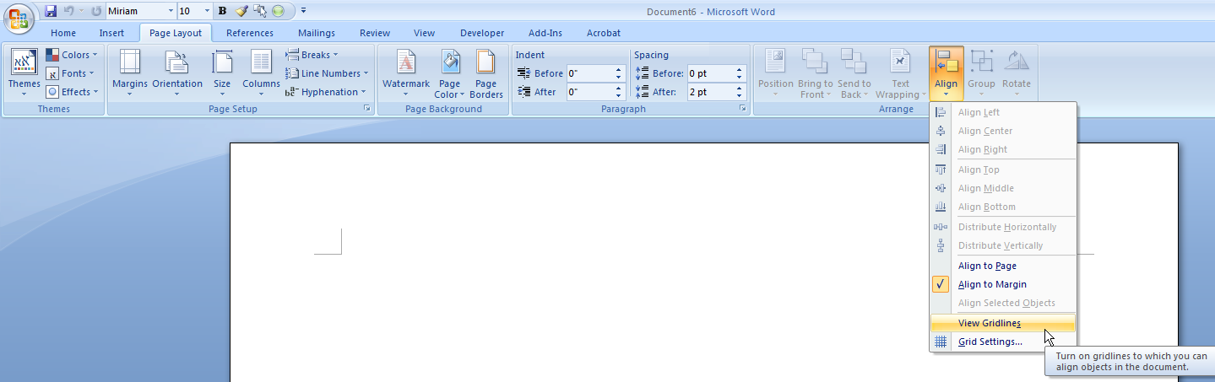
Task: Open the References tab
Action: [250, 33]
